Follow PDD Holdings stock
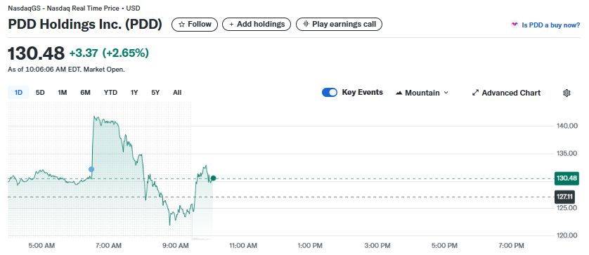 pos(195,25)
